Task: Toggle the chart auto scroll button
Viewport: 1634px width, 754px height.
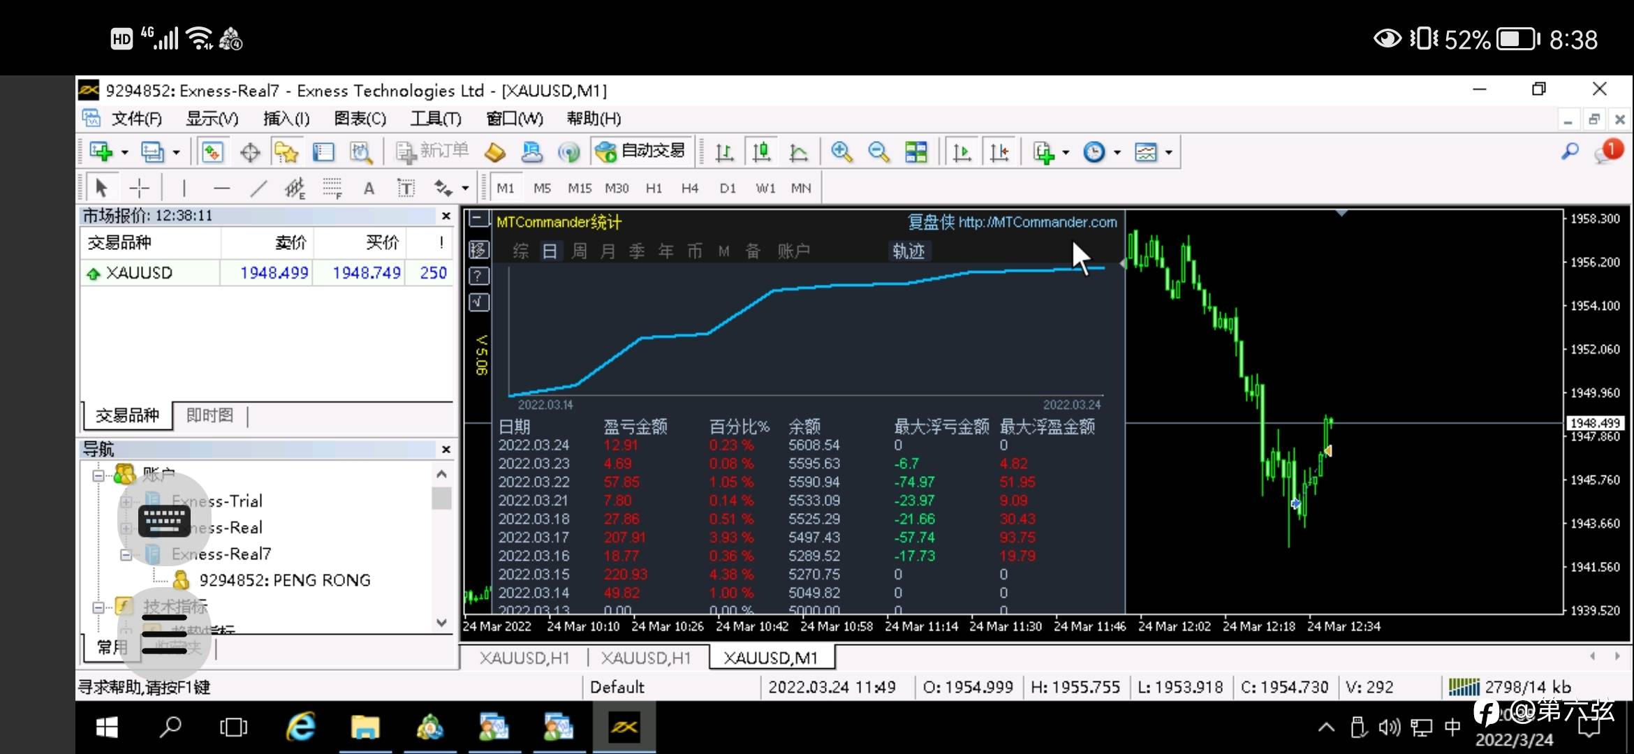Action: 962,151
